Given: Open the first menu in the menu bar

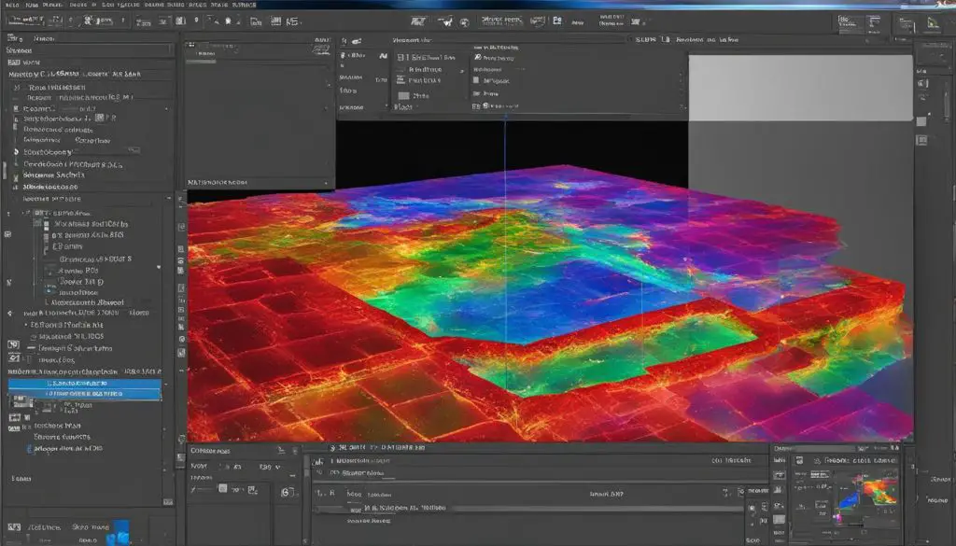Looking at the screenshot, I should (11, 6).
